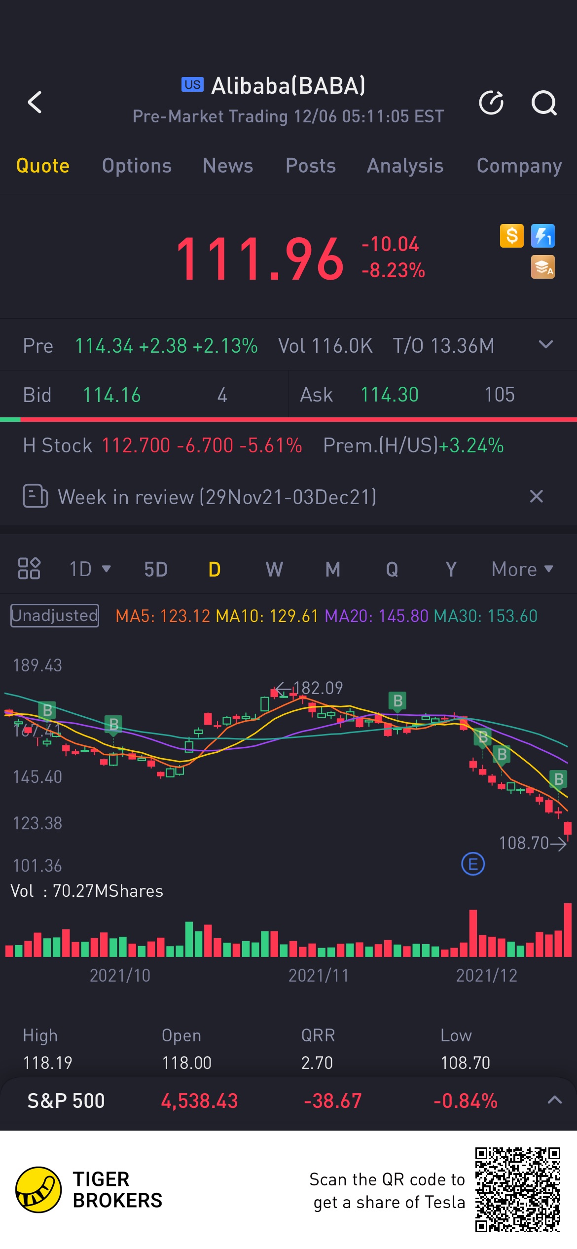
Task: Tap the 108.70 low point label on the chart
Action: point(524,843)
